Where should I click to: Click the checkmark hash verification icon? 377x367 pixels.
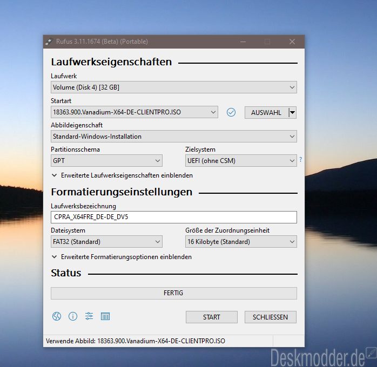[x=231, y=112]
